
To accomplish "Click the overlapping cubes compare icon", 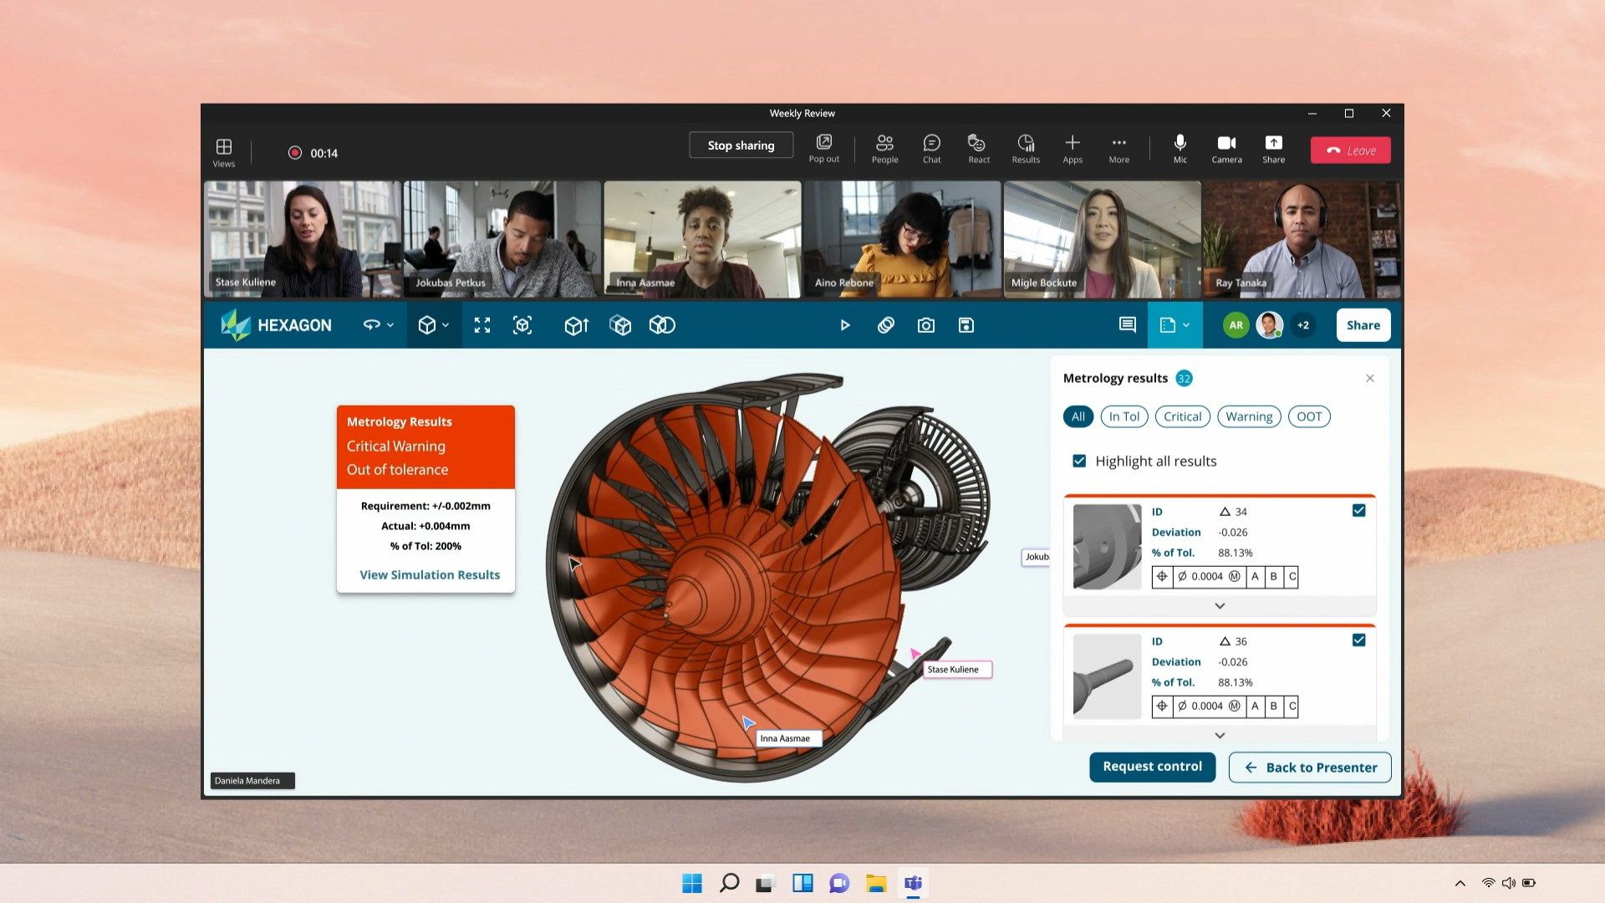I will 662,325.
